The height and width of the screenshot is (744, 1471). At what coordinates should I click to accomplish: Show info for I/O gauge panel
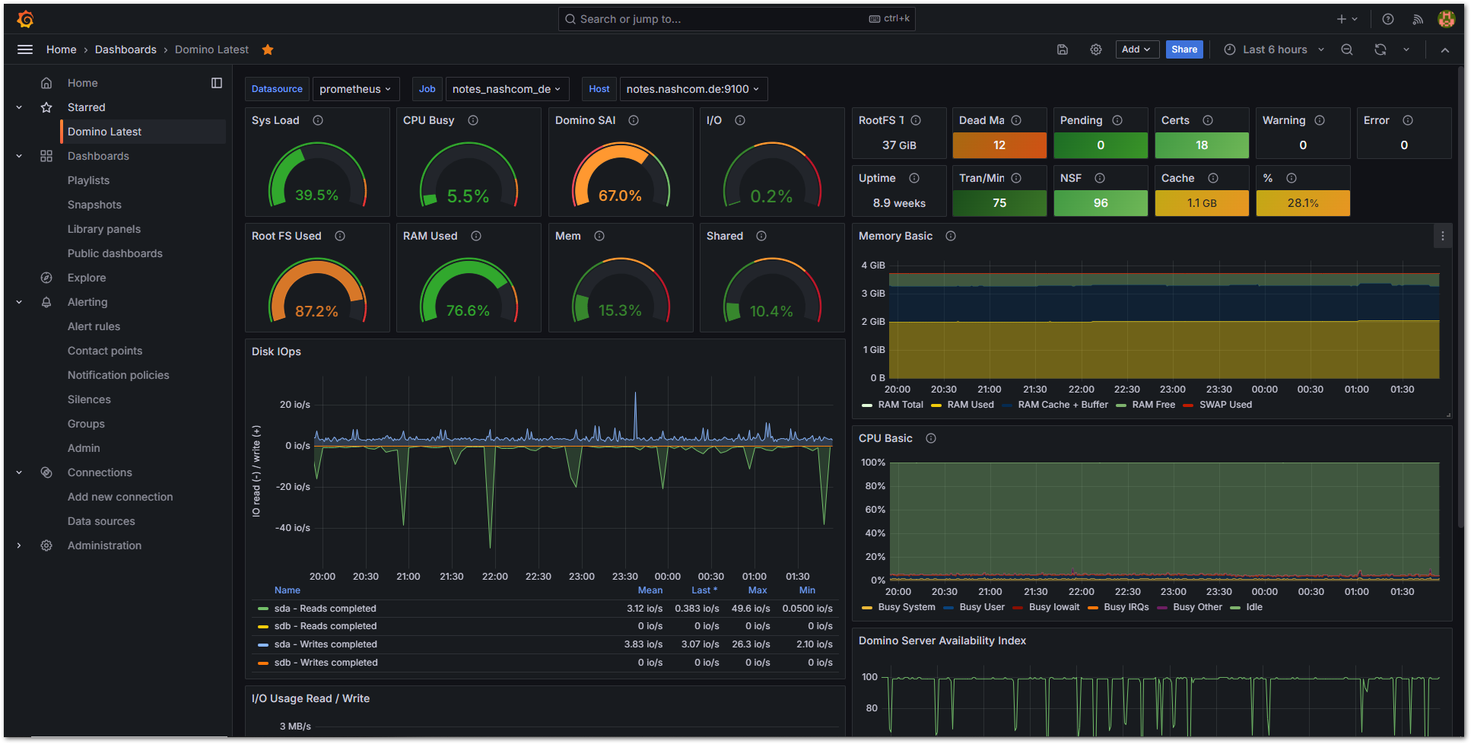pyautogui.click(x=740, y=120)
